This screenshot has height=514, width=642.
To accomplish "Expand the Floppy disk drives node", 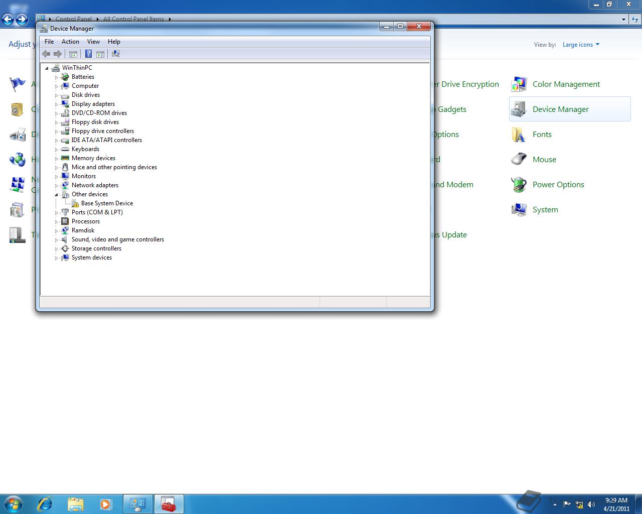I will pyautogui.click(x=56, y=122).
